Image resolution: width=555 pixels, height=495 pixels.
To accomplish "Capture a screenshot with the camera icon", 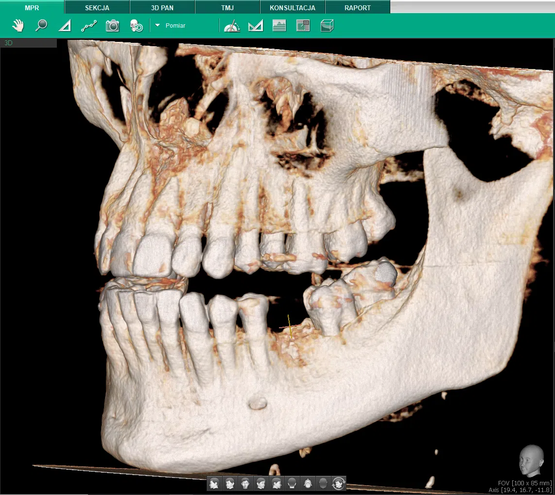I will (x=112, y=26).
